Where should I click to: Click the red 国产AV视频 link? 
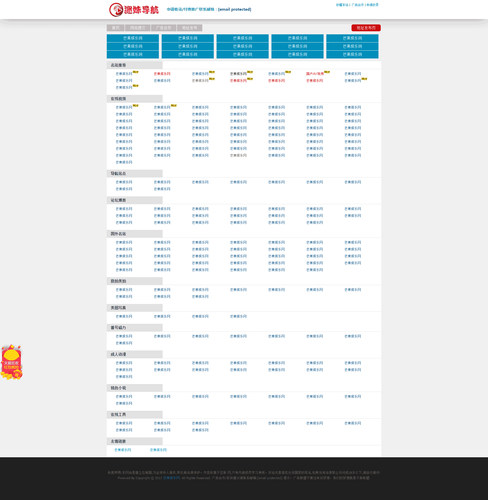click(x=315, y=74)
